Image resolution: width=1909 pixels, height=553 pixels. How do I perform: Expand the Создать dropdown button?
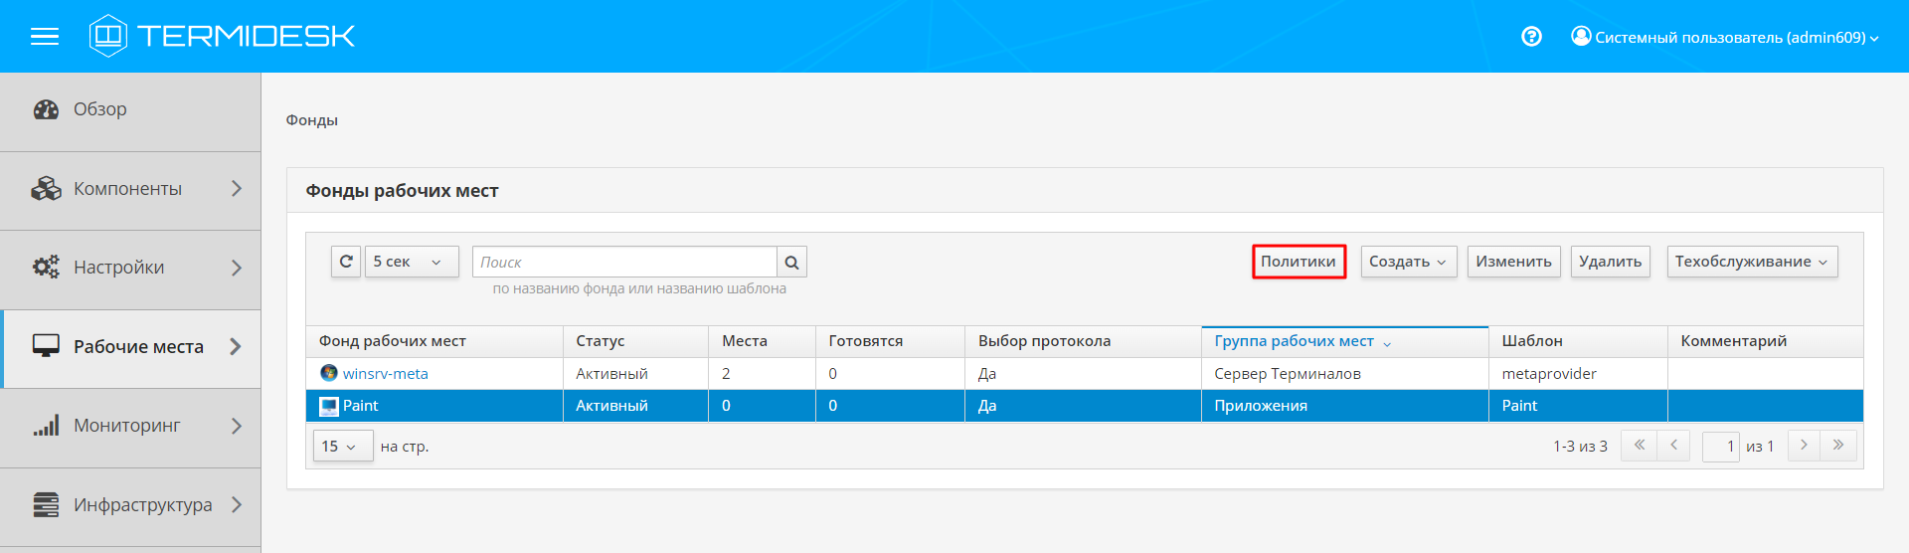(1408, 262)
